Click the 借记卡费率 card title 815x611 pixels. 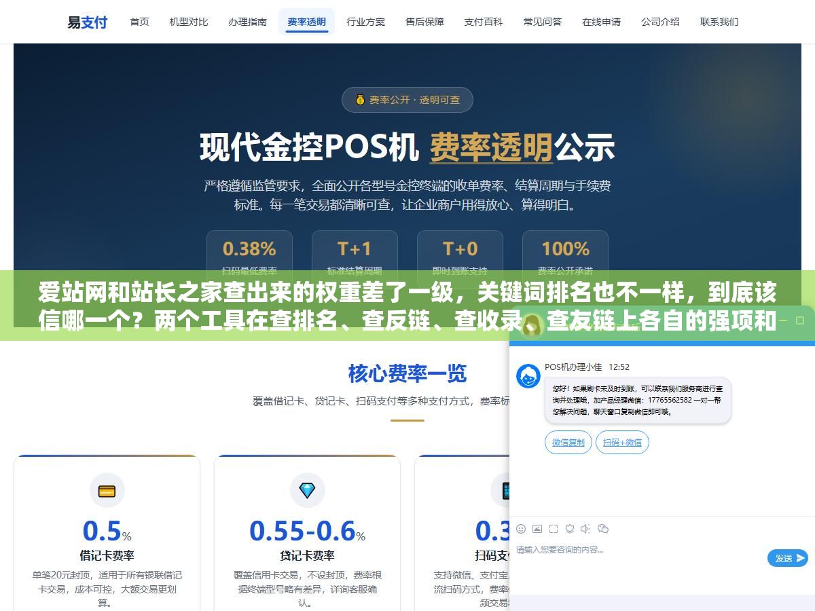pyautogui.click(x=107, y=555)
